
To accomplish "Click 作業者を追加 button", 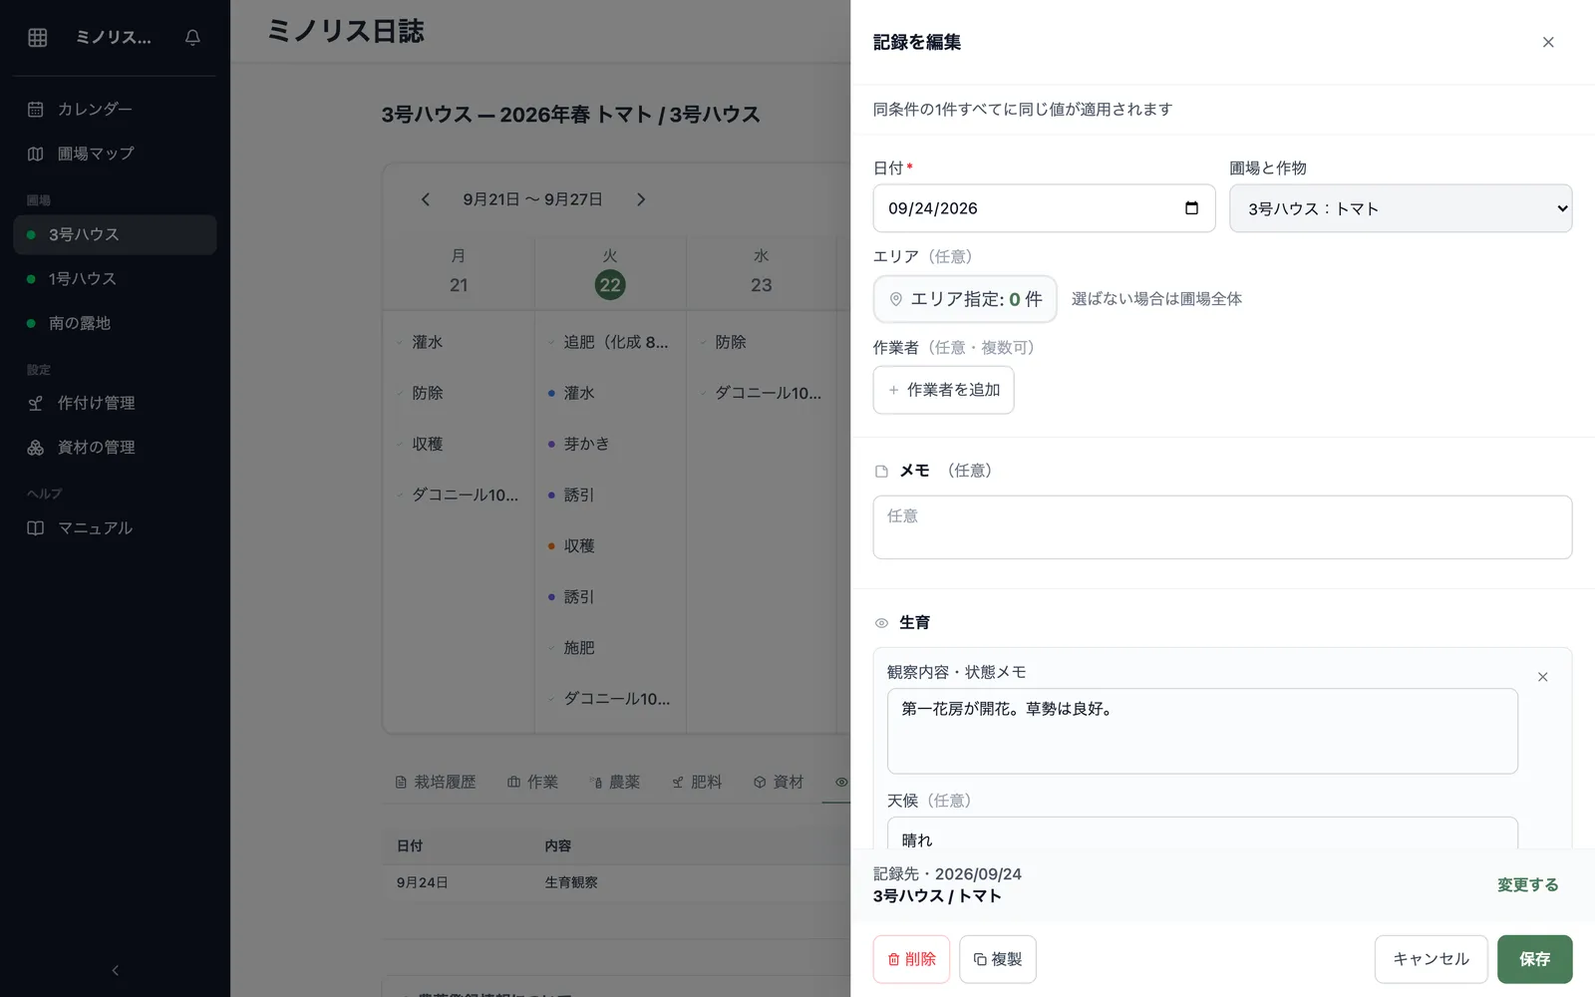I will (943, 390).
